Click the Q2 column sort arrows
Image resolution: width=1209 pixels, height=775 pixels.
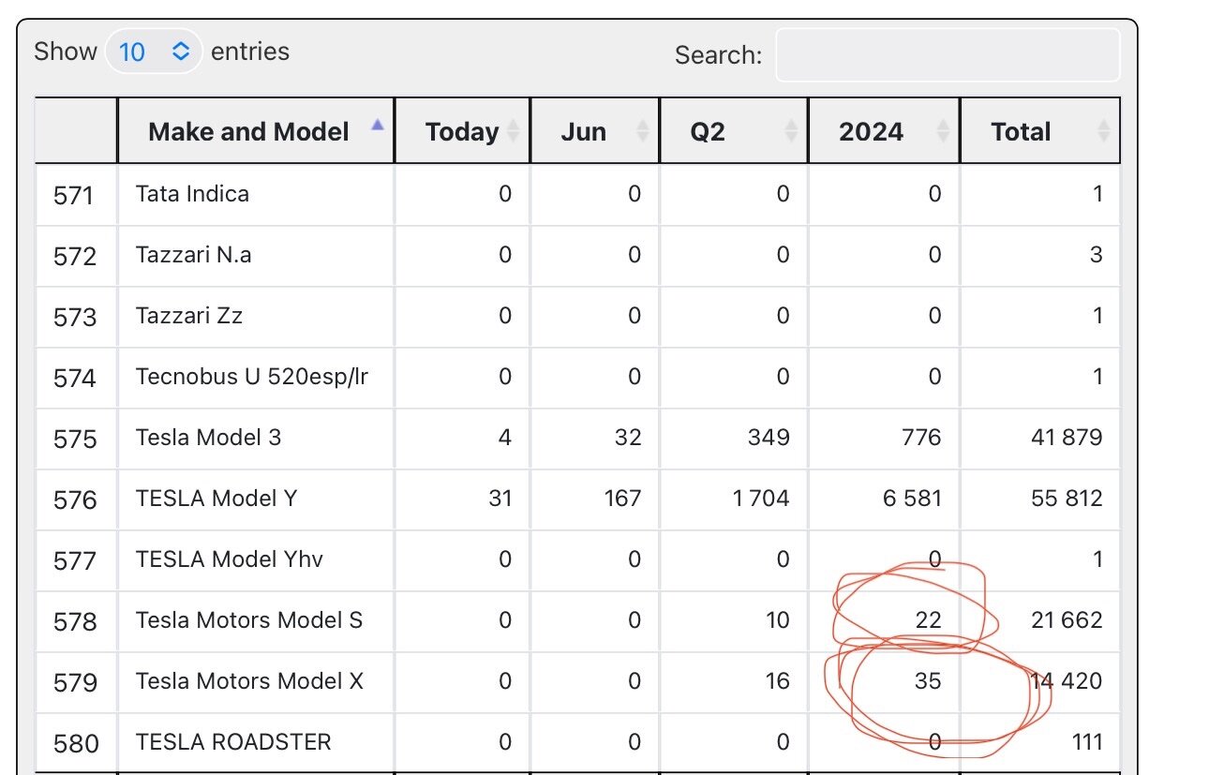coord(791,131)
